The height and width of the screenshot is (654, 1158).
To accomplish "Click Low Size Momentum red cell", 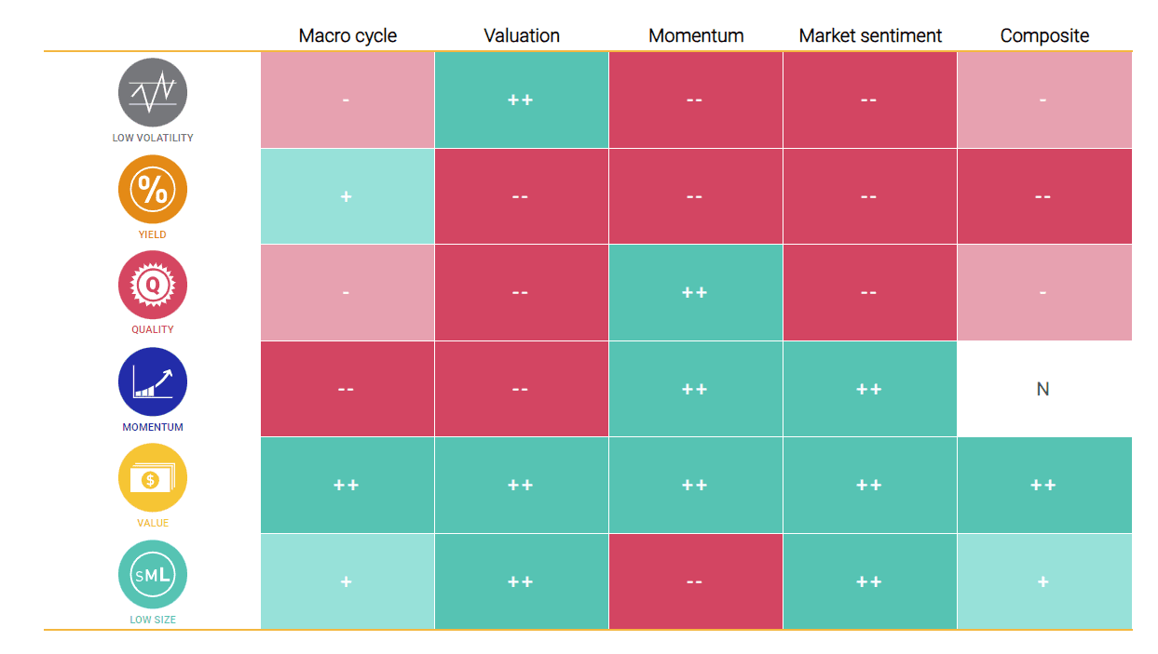I will tap(696, 581).
